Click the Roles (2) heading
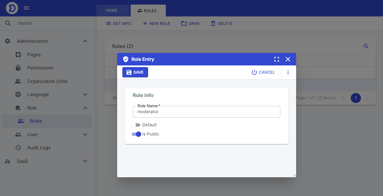 123,46
